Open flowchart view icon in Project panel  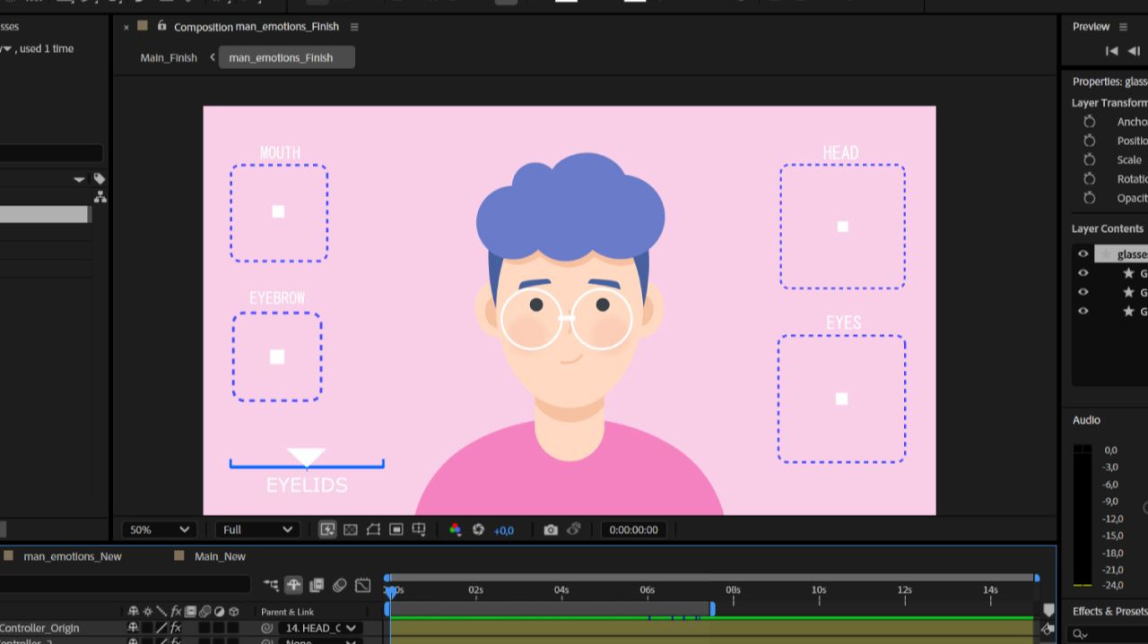point(100,197)
